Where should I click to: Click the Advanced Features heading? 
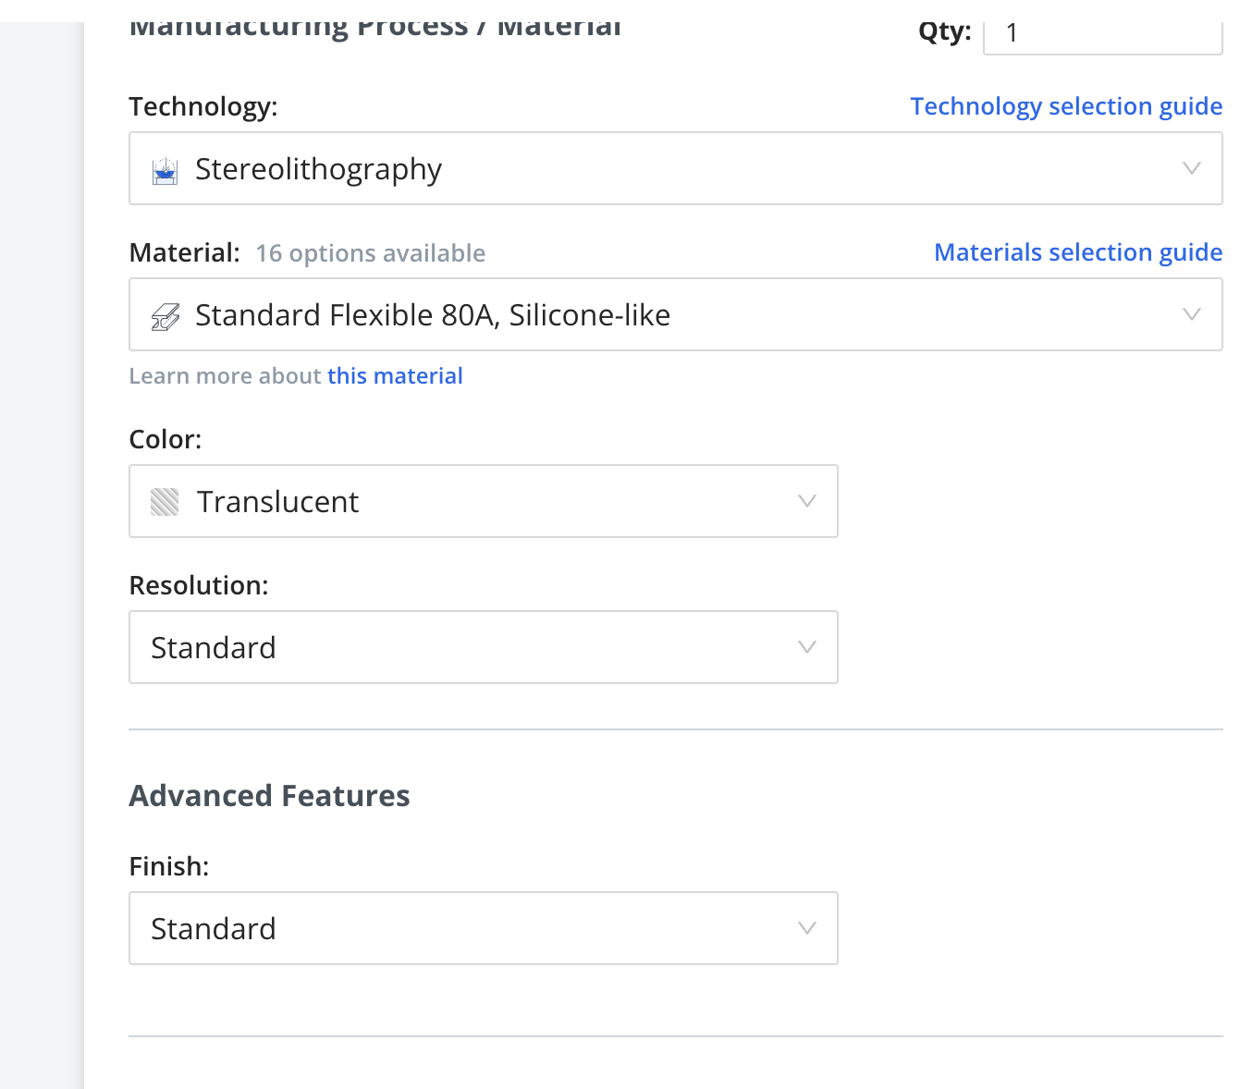click(x=269, y=796)
